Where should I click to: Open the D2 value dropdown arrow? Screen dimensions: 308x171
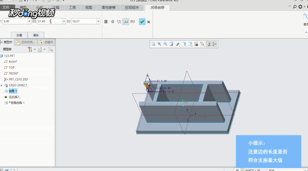click(64, 21)
